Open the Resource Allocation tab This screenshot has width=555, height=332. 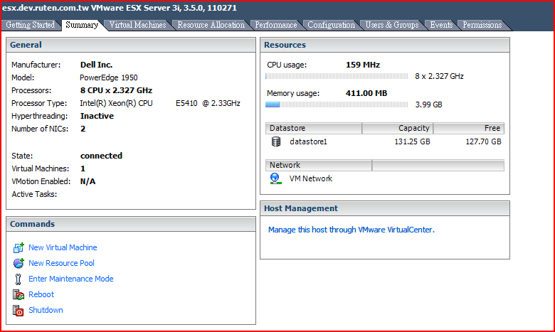[x=211, y=25]
